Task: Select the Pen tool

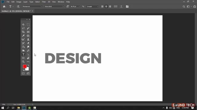Action: click(x=28, y=50)
